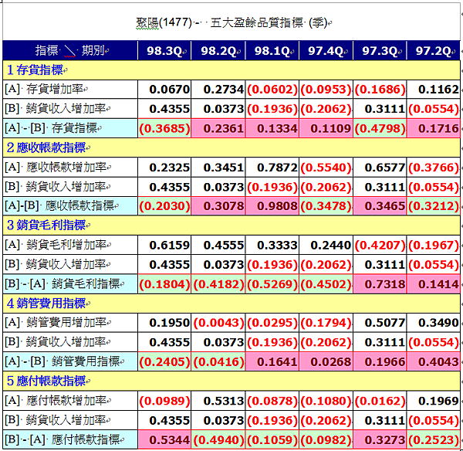Viewport: 463px width, 451px height.
Task: Click the inventory growth value 0.2734
Action: (224, 90)
